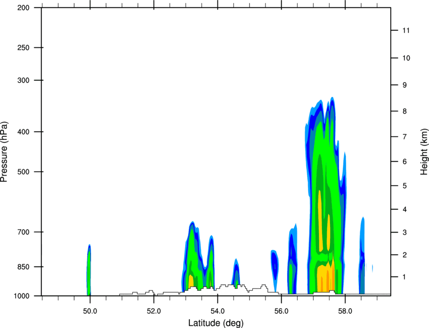
Task: Pick the 10 km height label
Action: click(406, 58)
